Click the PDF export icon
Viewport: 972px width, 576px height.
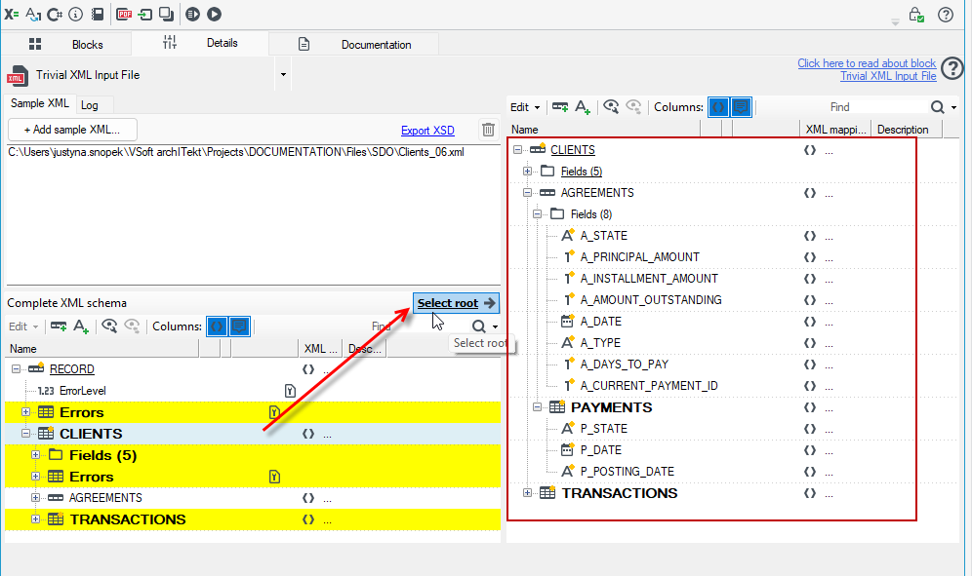pos(124,14)
